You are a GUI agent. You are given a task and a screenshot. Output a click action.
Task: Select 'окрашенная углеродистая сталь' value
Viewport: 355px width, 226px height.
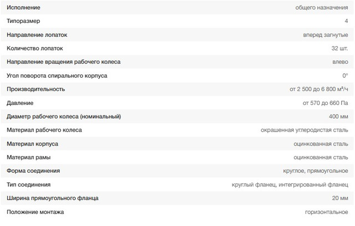click(305, 130)
